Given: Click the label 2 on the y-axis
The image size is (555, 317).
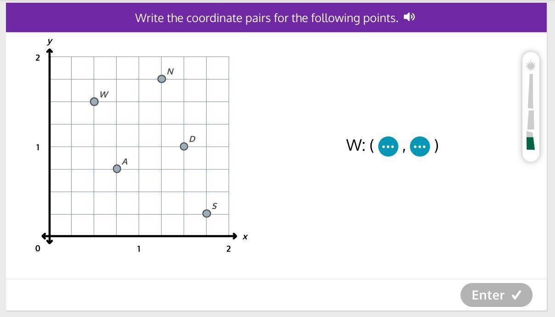Looking at the screenshot, I should (38, 58).
